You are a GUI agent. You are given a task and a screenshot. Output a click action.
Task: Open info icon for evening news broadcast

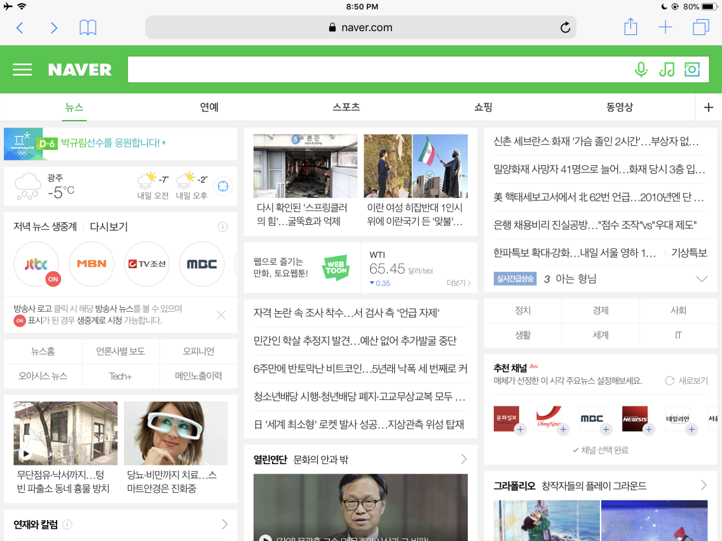coord(222,227)
